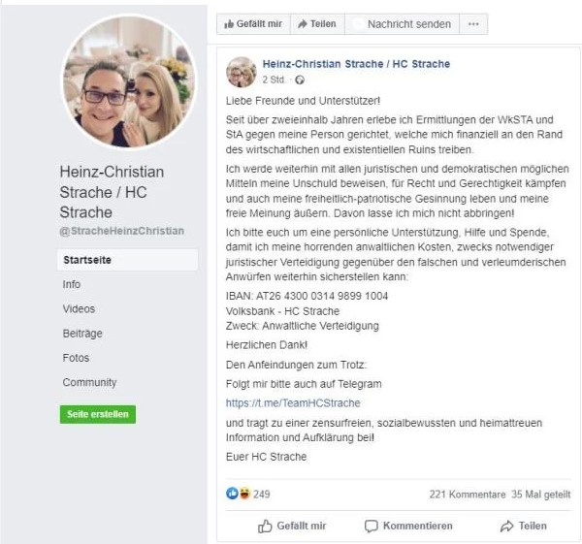Screen dimensions: 582x544
Task: Open the Info section
Action: pyautogui.click(x=72, y=285)
